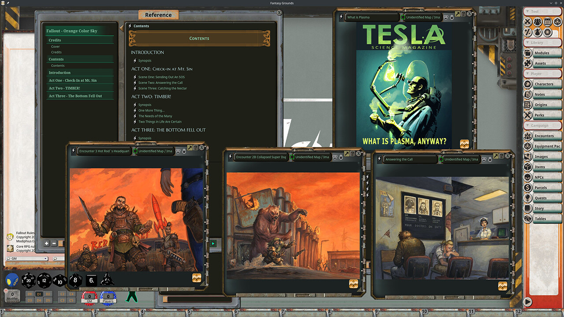Roll the d20 die
564x317 pixels.
pyautogui.click(x=28, y=280)
